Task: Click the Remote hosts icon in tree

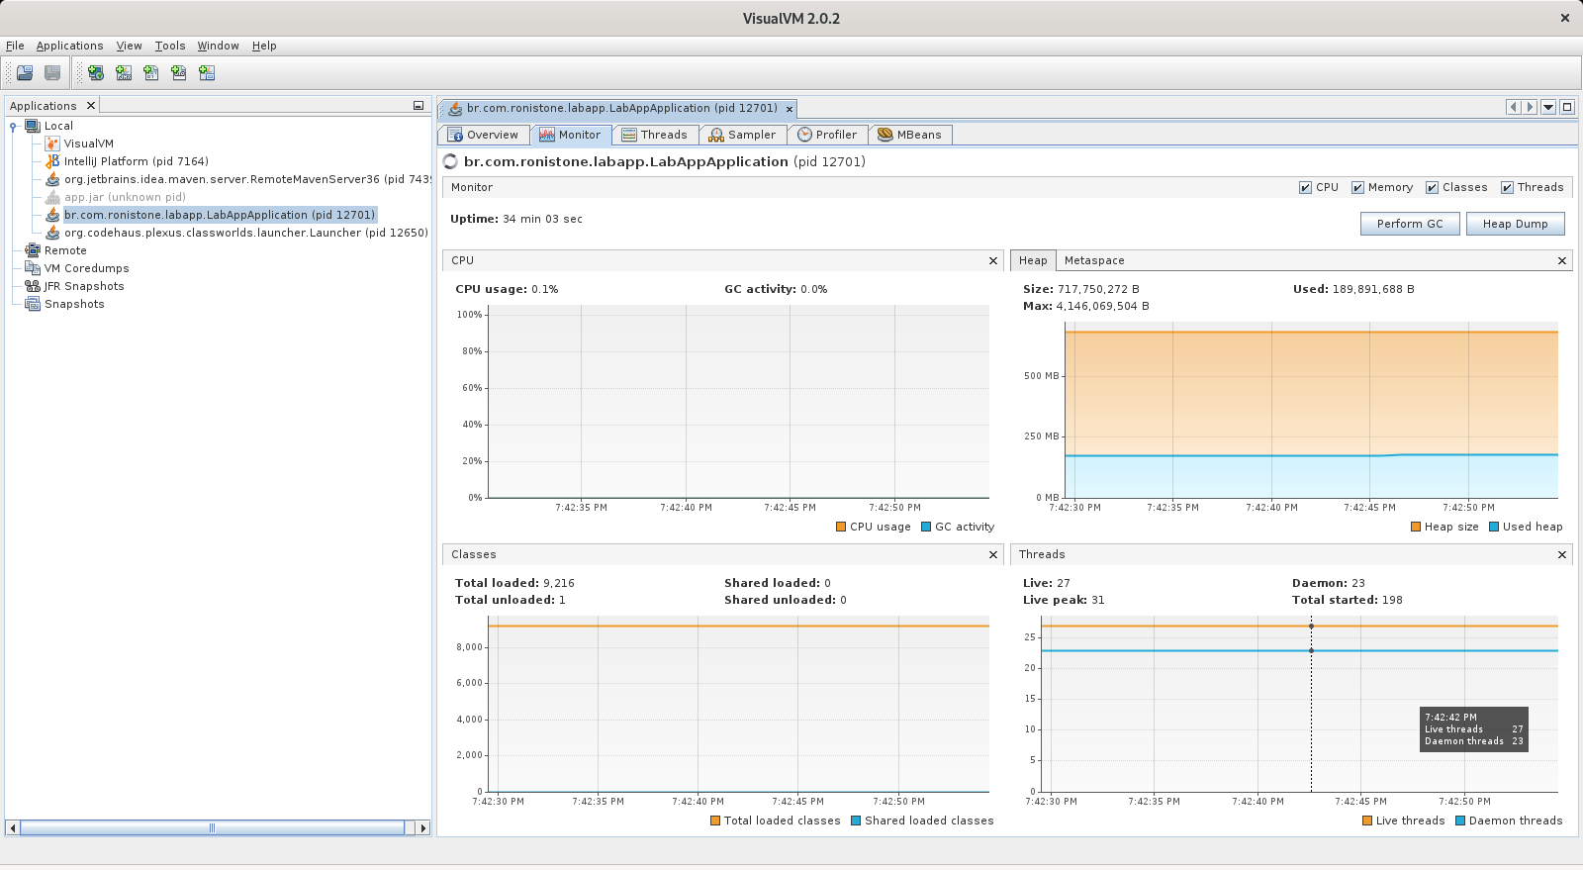Action: click(x=33, y=250)
